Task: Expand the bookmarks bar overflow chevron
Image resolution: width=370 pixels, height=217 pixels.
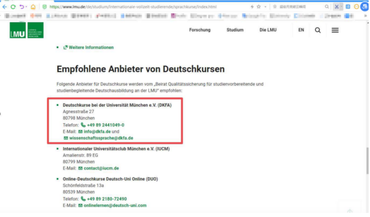Action: tap(365, 16)
